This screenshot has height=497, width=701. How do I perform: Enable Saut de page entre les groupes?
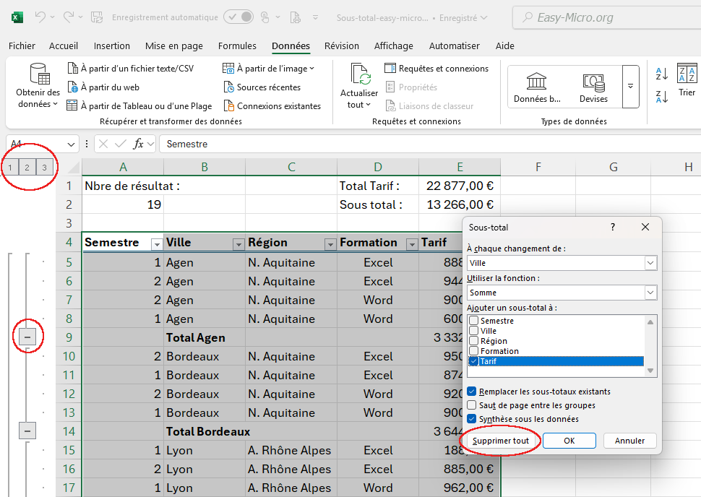pyautogui.click(x=472, y=405)
